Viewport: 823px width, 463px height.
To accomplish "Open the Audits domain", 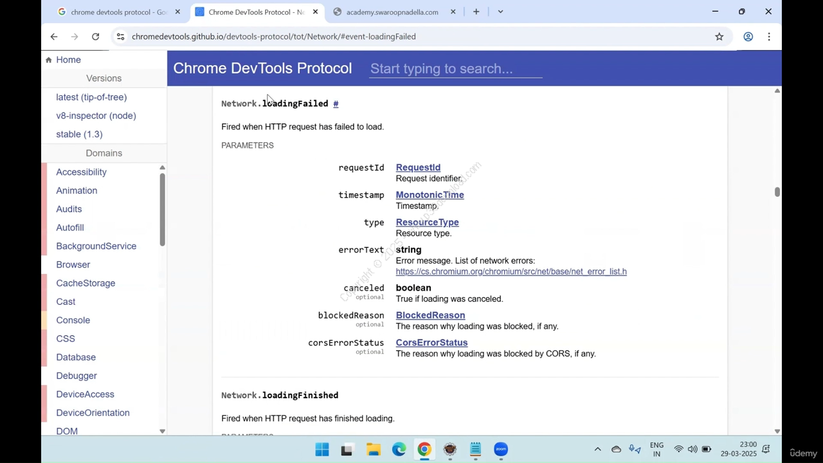I will tap(69, 209).
